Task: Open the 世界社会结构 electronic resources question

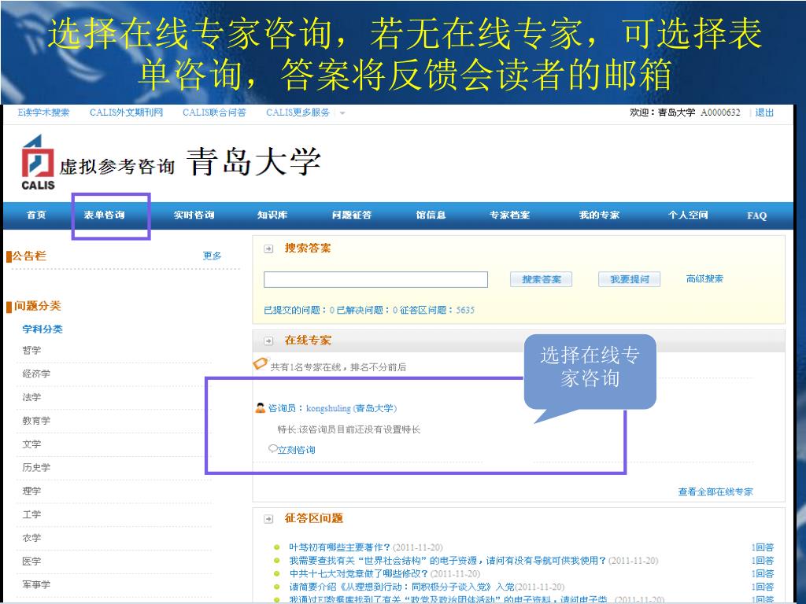Action: pyautogui.click(x=448, y=561)
